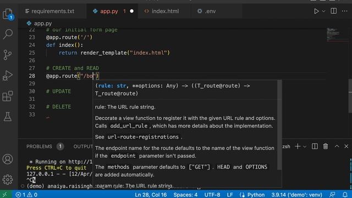352x198 pixels.
Task: Click the '# DELETE' comment line
Action: (58, 107)
